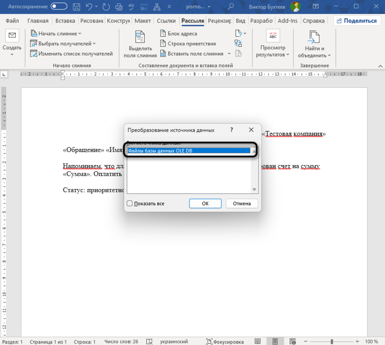
Task: Switch to the Главная tab
Action: point(38,21)
